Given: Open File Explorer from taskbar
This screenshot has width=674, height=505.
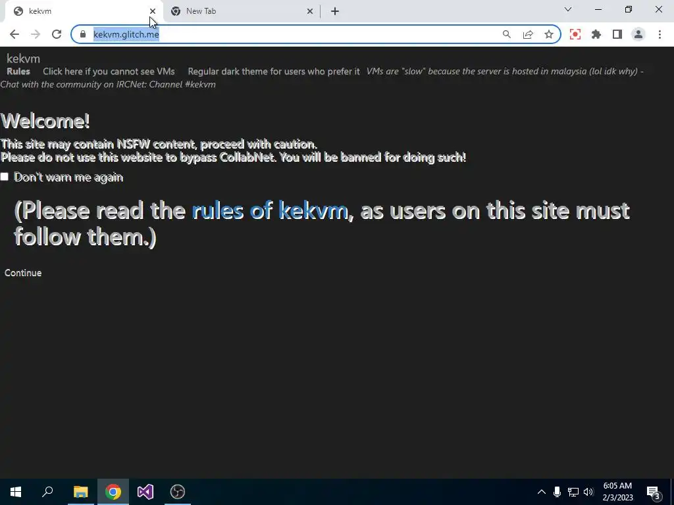Looking at the screenshot, I should [80, 492].
